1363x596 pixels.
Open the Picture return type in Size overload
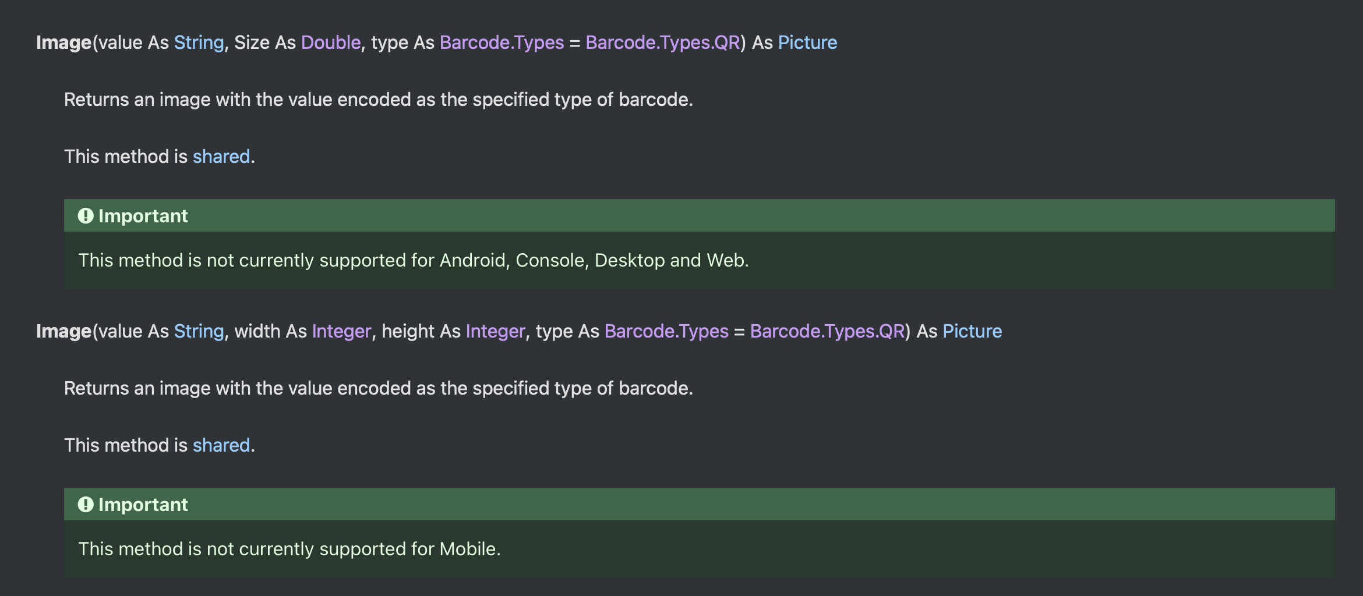click(x=807, y=42)
